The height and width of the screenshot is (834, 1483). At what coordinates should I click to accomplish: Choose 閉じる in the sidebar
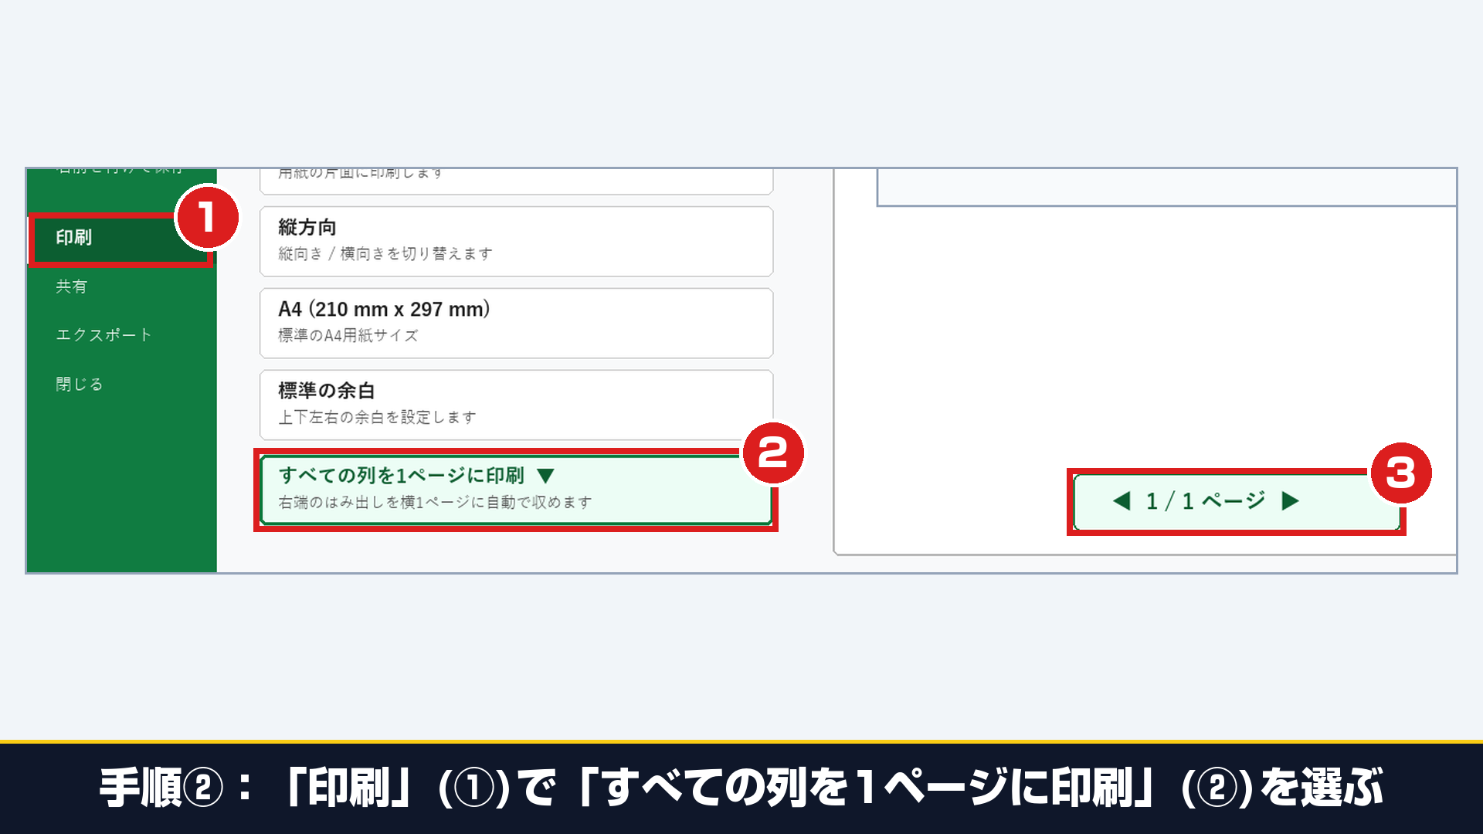[x=79, y=384]
